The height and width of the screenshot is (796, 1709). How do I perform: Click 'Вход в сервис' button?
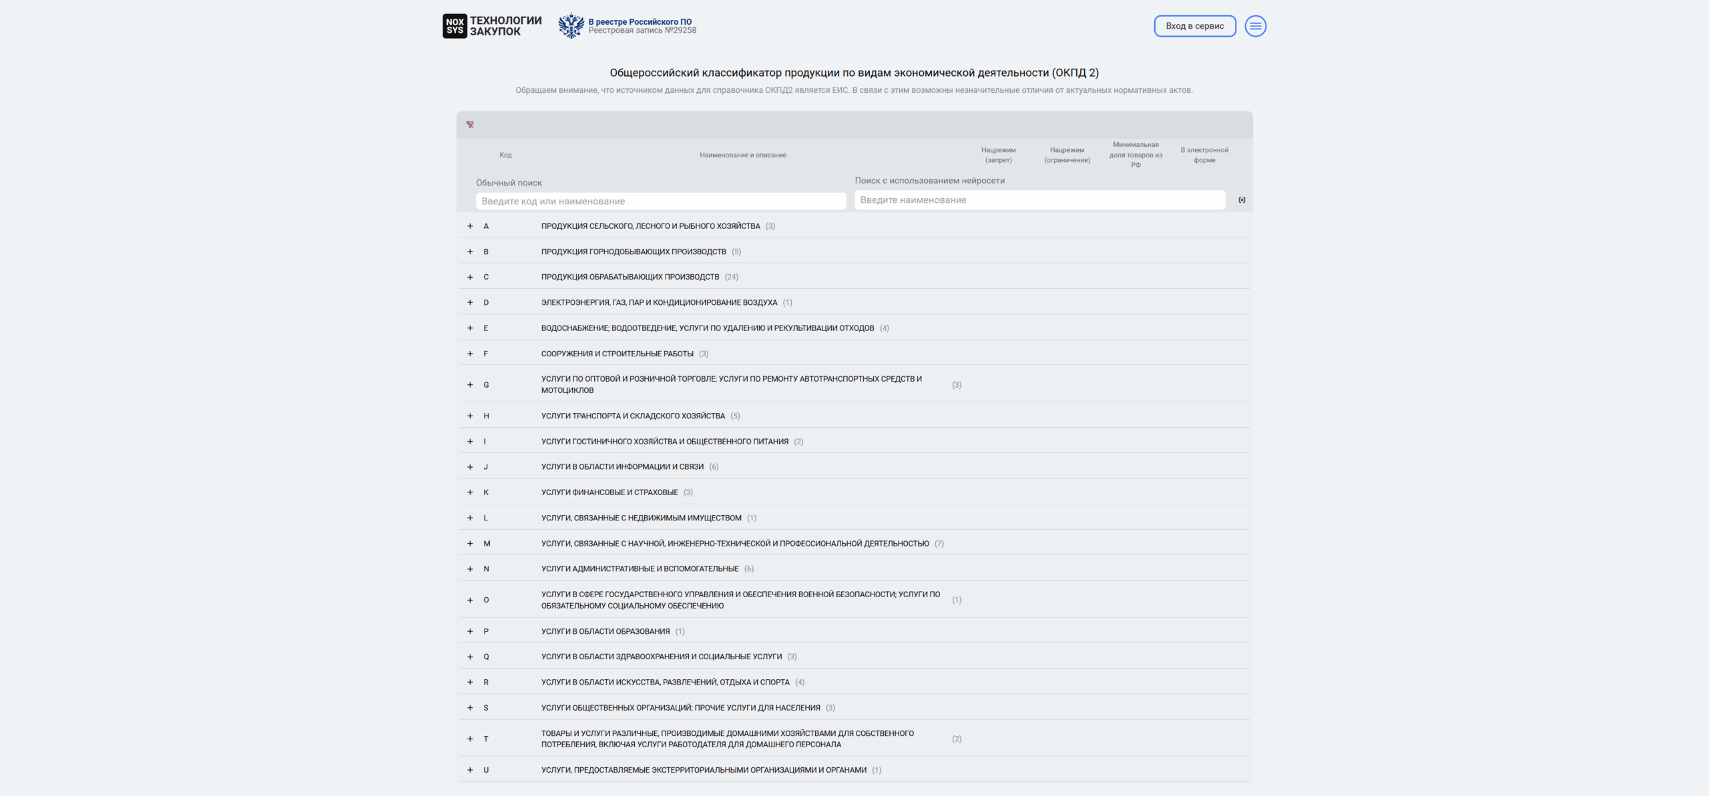click(1194, 26)
